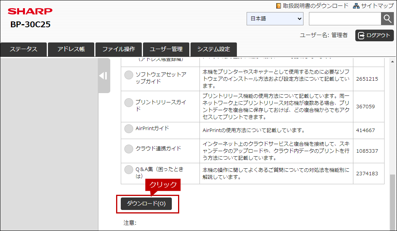Select the Q&A集 radio button
Viewport: 397px width, 231px height.
pyautogui.click(x=129, y=170)
